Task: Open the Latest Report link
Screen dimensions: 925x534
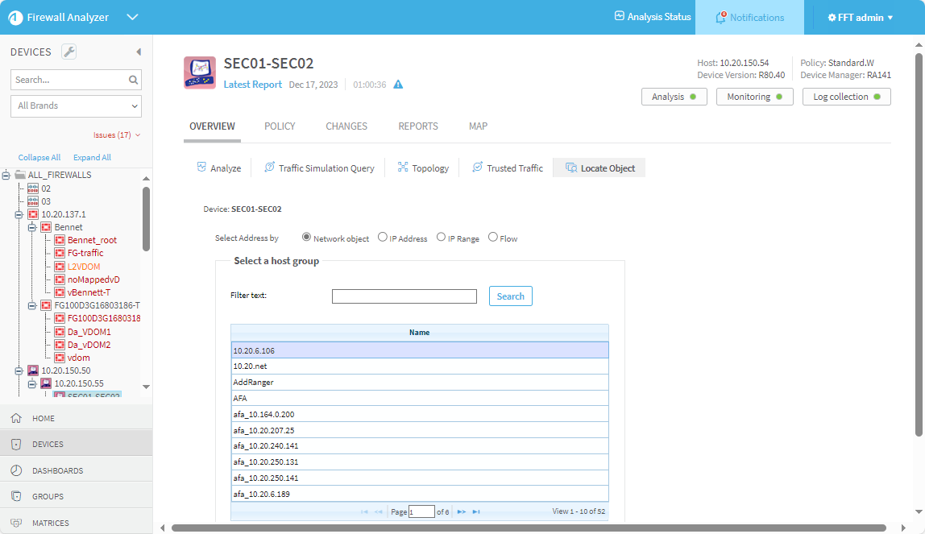Action: 253,85
